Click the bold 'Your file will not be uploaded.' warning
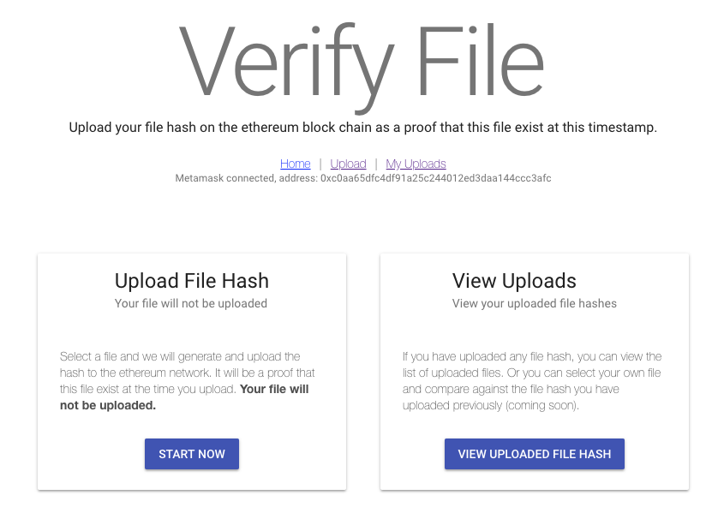The image size is (724, 525). (x=276, y=389)
